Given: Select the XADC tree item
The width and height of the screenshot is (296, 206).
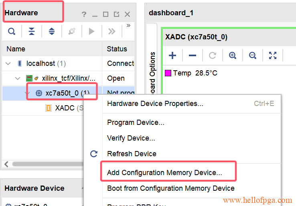Looking at the screenshot, I should (64, 108).
